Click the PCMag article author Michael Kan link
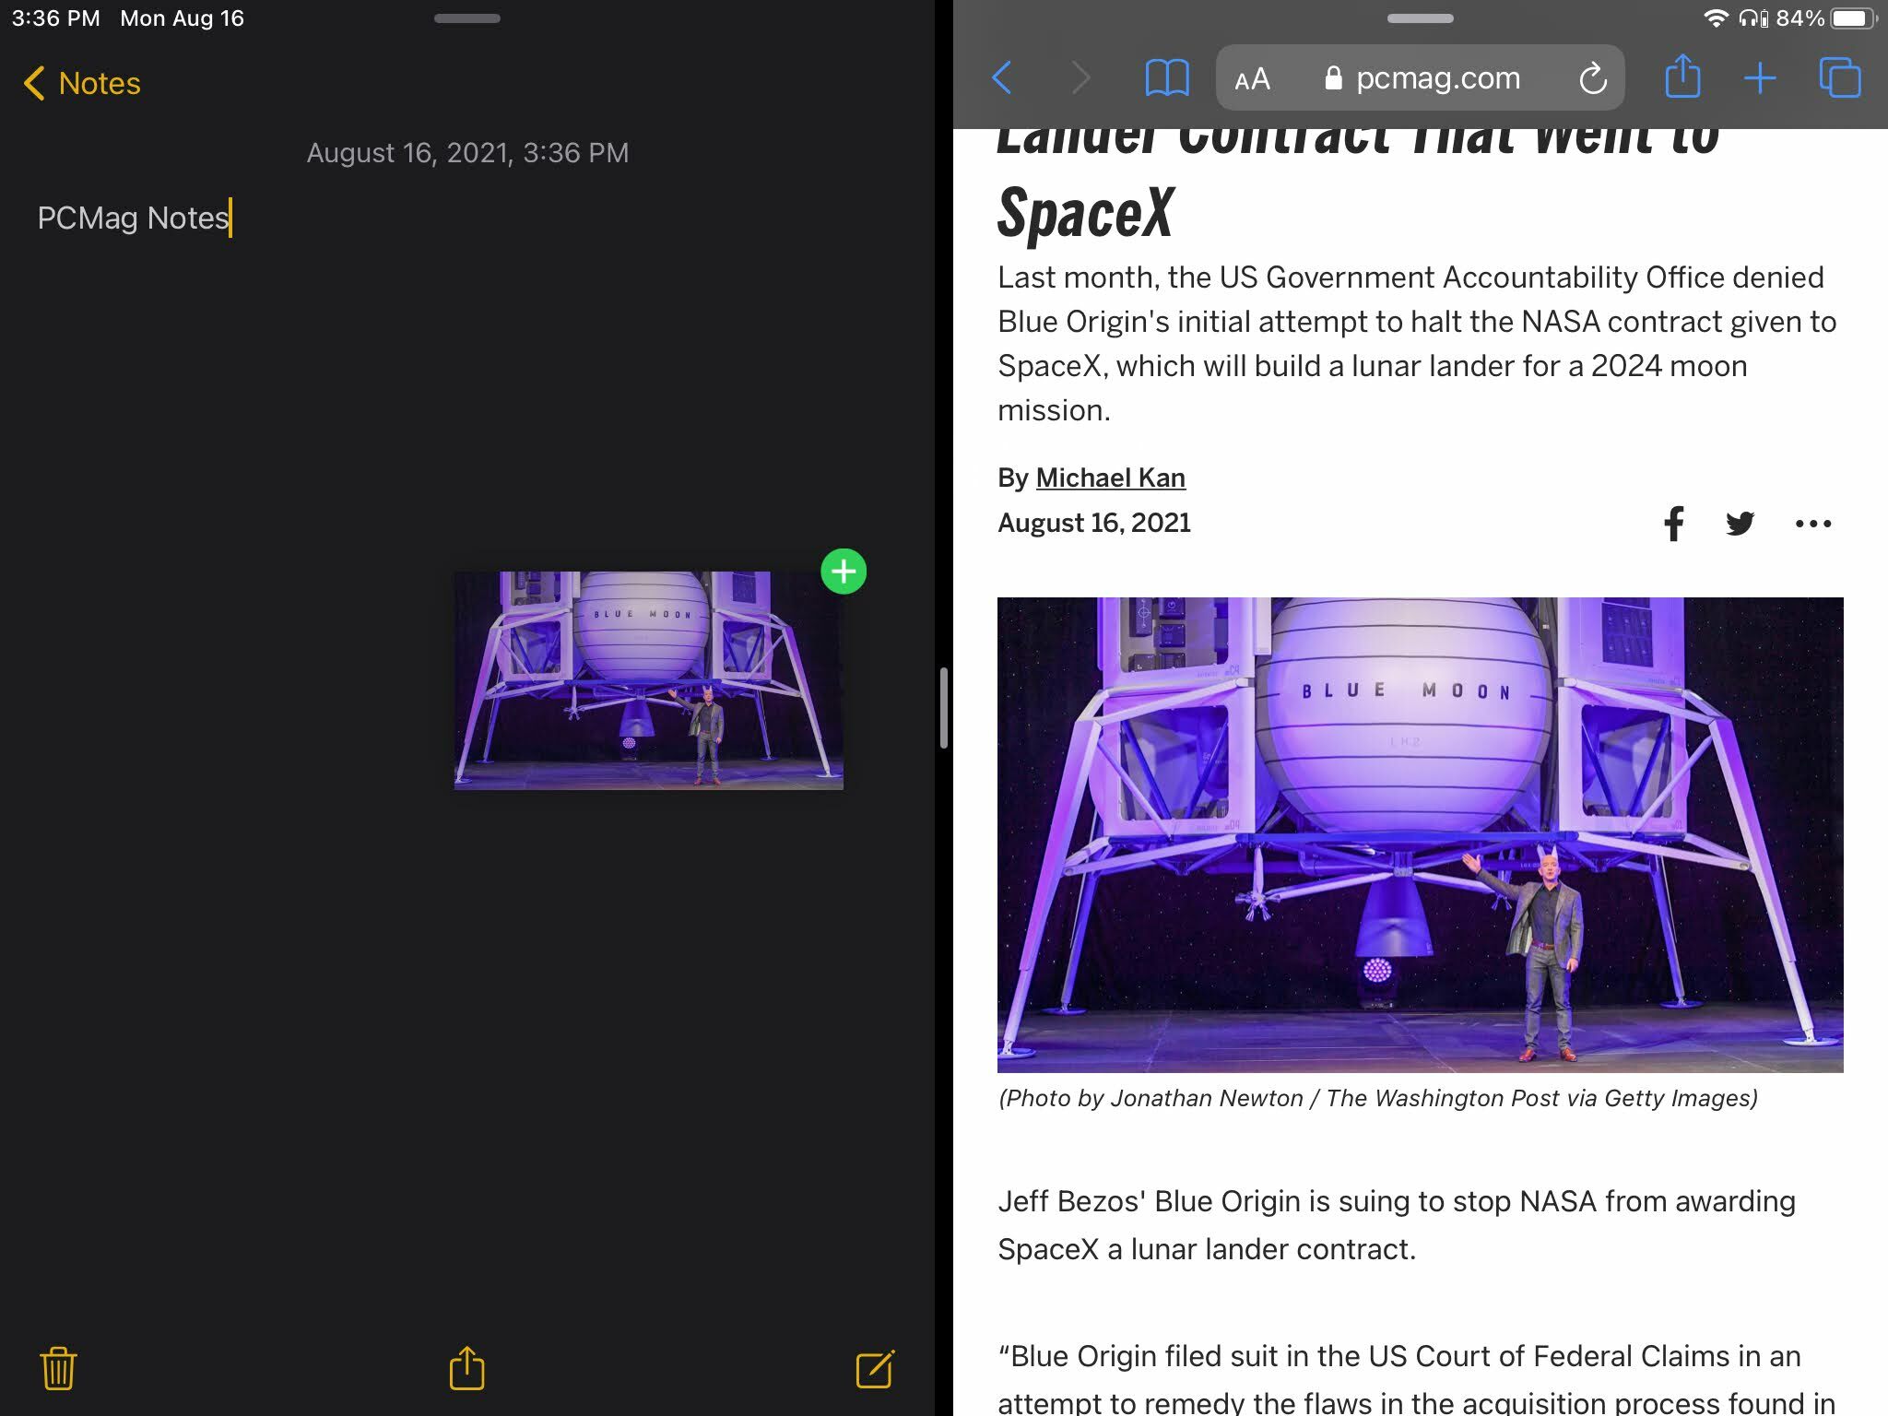This screenshot has height=1416, width=1888. [1111, 478]
